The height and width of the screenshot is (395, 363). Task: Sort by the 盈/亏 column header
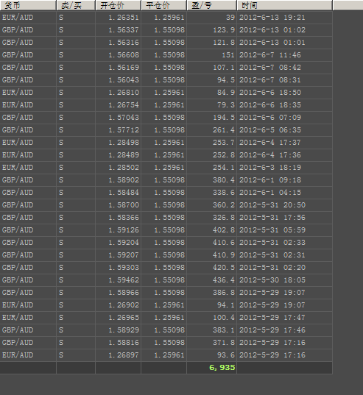[212, 5]
